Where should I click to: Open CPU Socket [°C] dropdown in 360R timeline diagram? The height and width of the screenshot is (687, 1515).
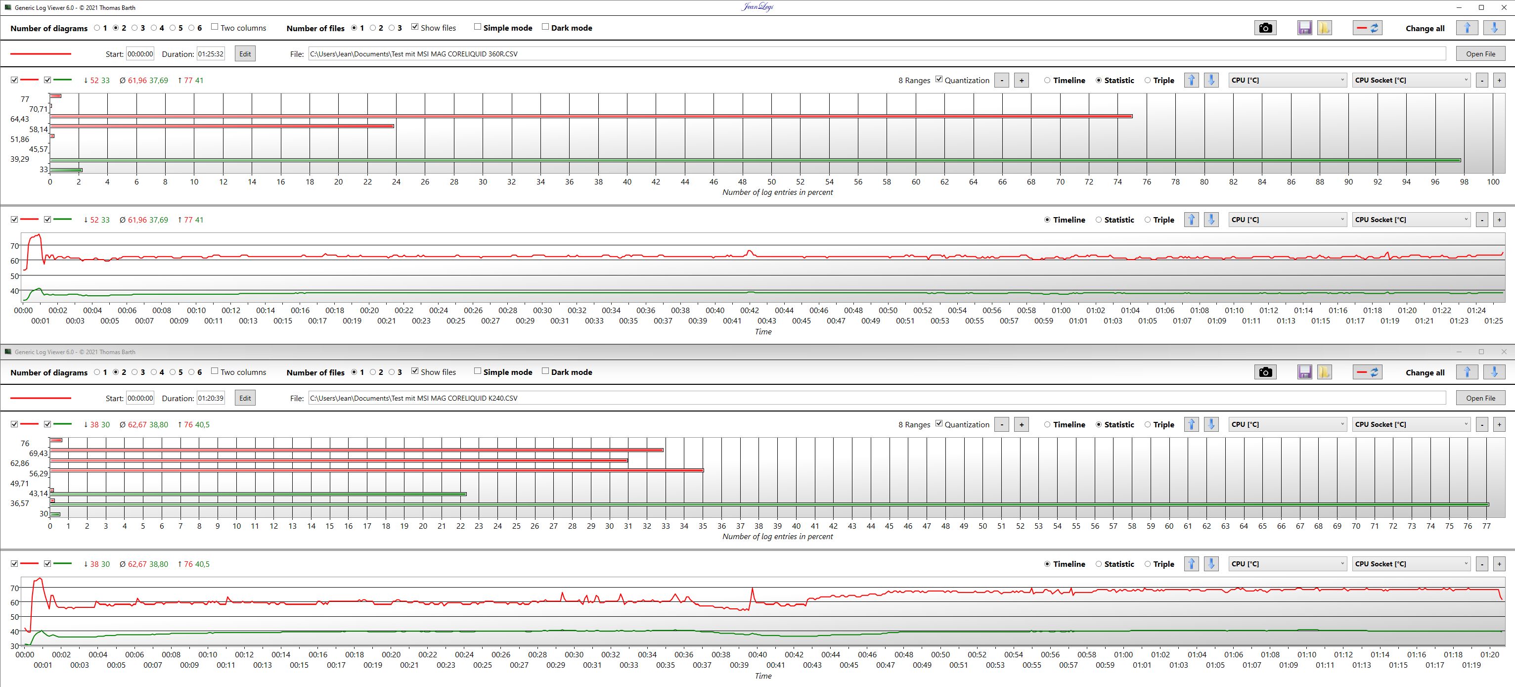point(1411,220)
